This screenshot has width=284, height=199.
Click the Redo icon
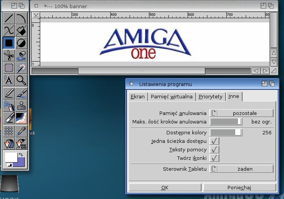21,144
